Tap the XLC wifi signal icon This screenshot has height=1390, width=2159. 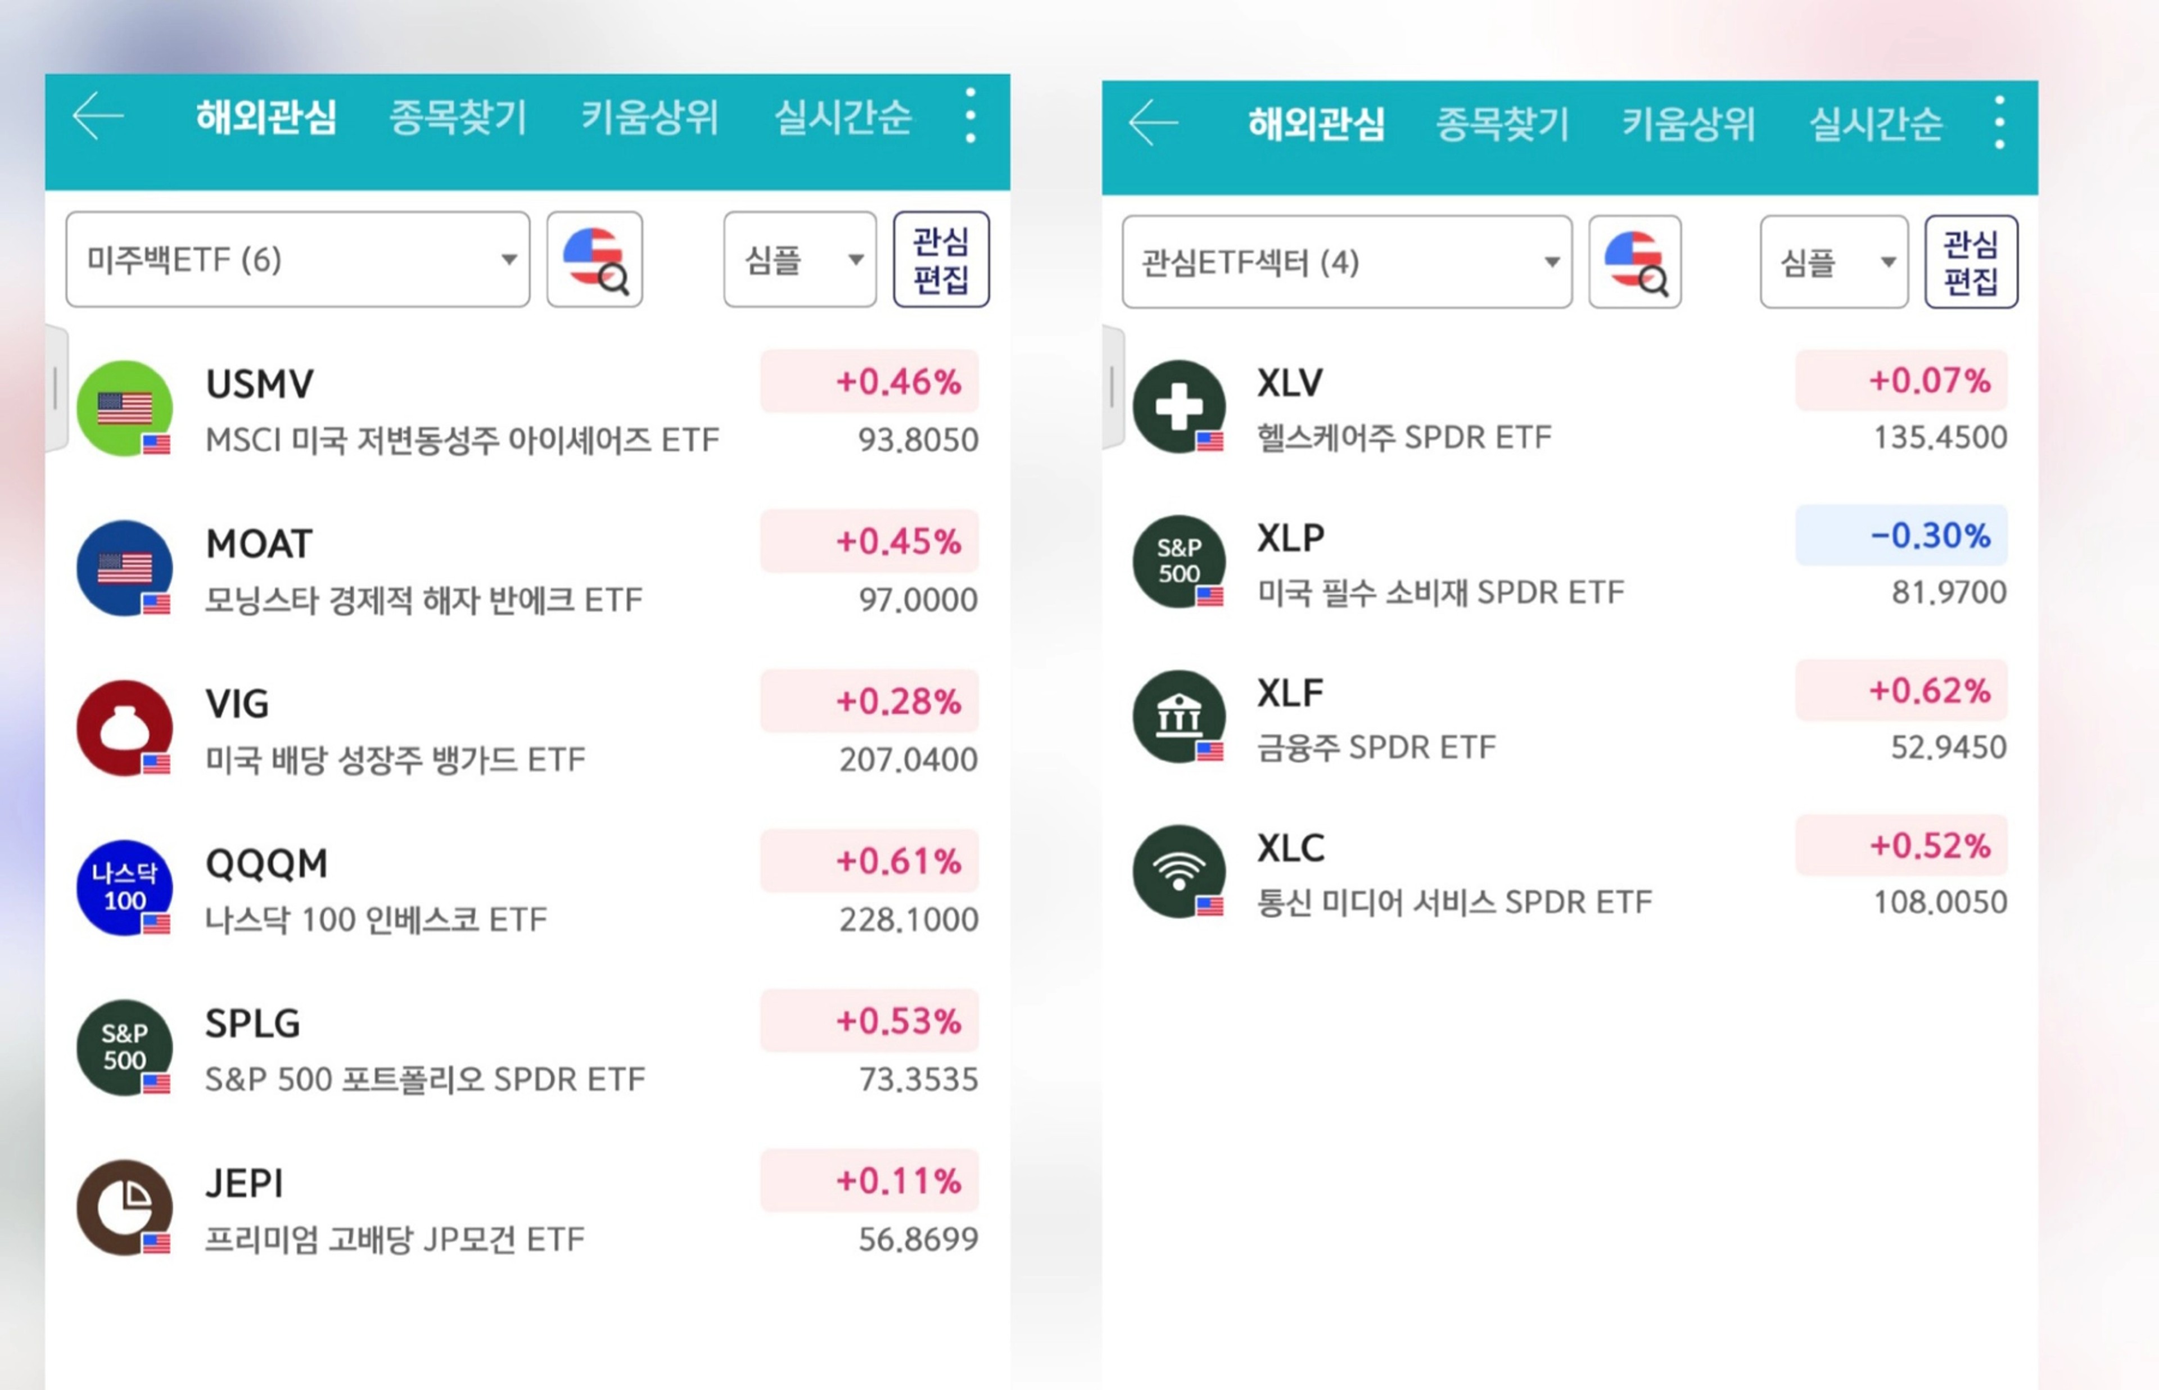[x=1179, y=872]
